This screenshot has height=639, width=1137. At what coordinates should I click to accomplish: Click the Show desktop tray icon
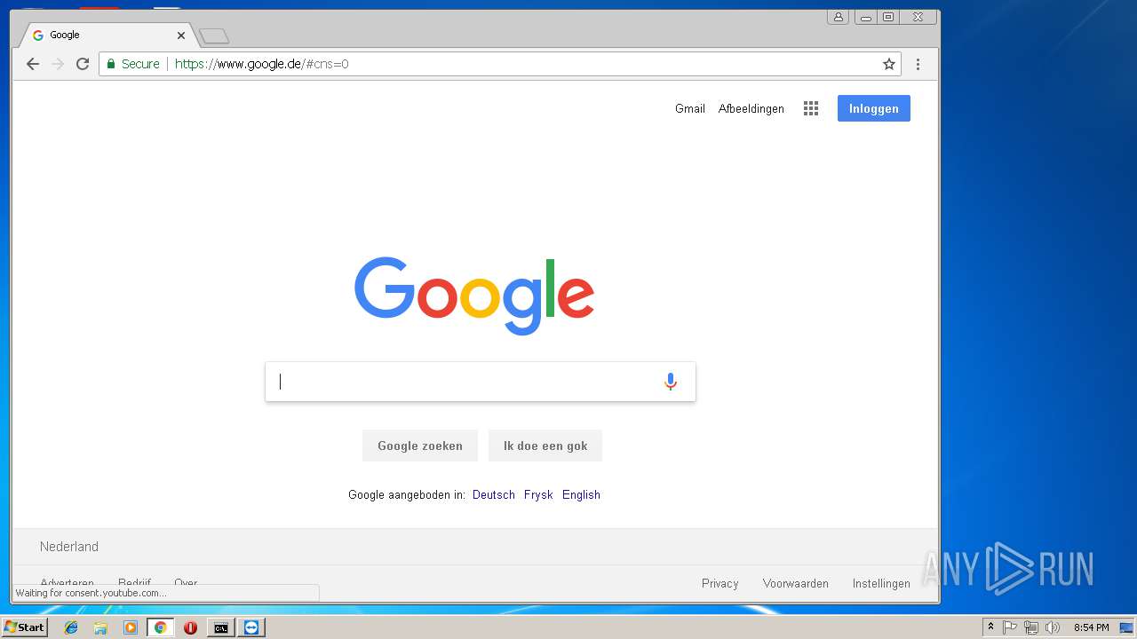[x=1126, y=627]
